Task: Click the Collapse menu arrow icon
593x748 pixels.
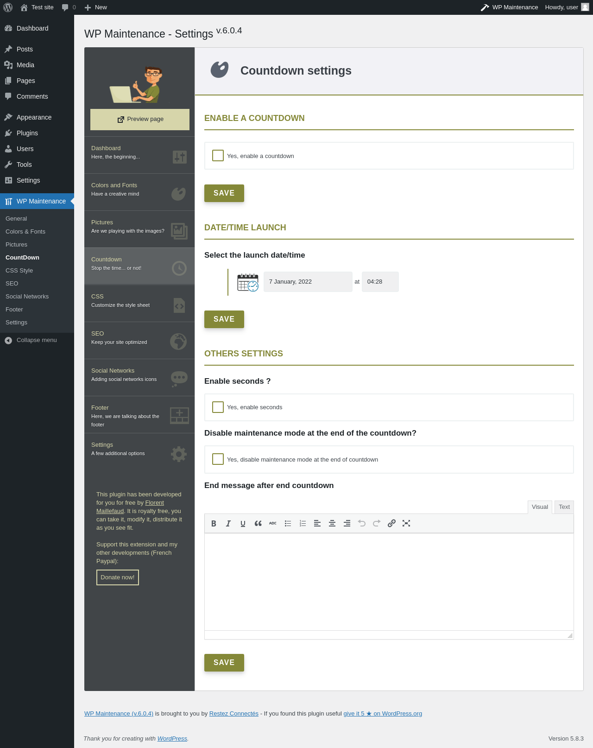Action: 8,340
